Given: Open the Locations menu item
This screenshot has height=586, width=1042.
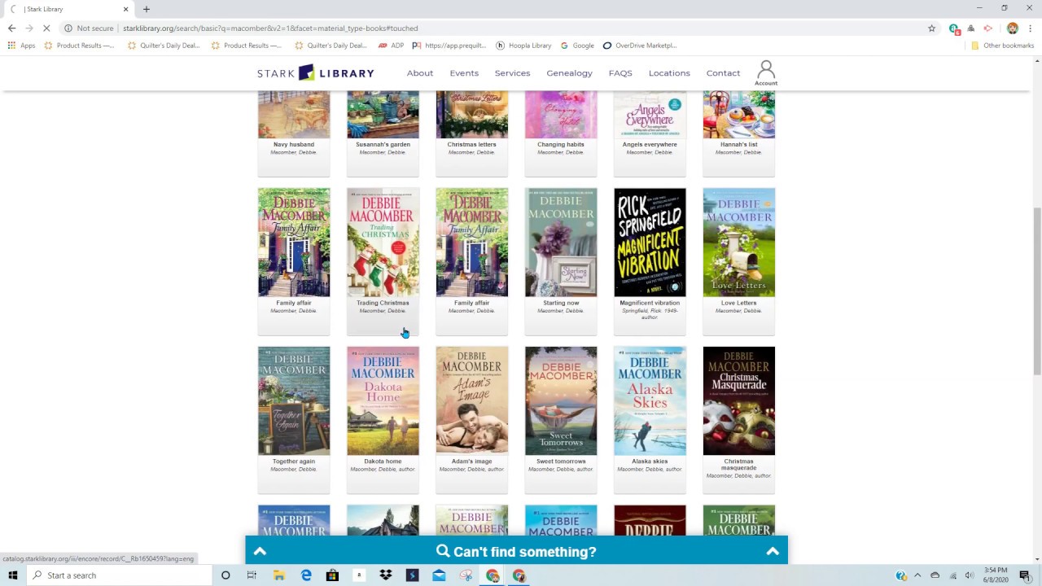Looking at the screenshot, I should pyautogui.click(x=669, y=73).
